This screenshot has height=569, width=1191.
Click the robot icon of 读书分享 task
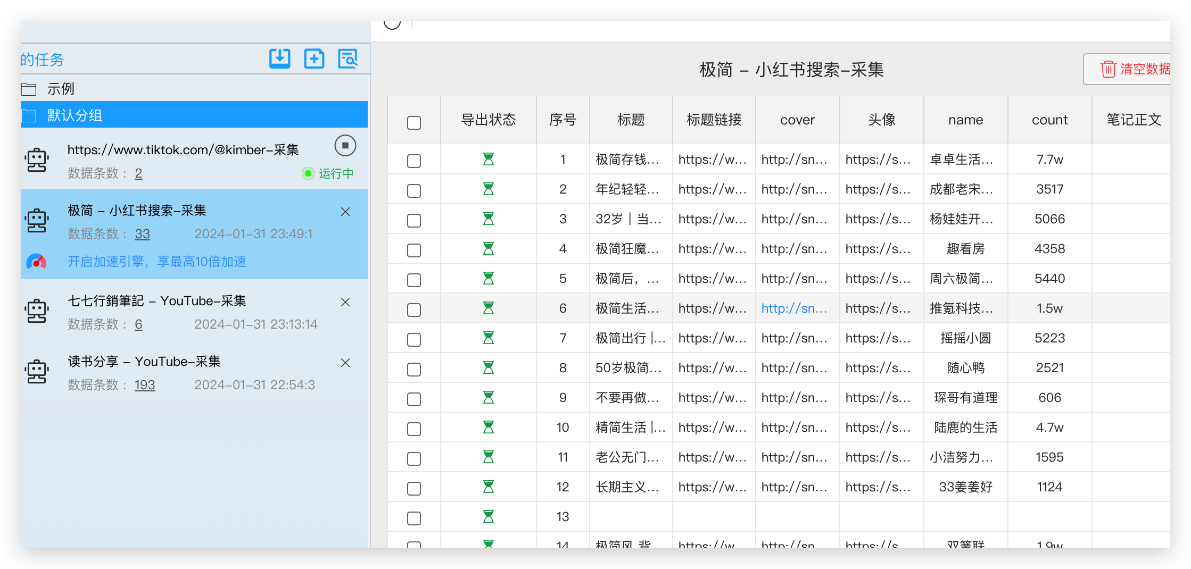point(37,371)
